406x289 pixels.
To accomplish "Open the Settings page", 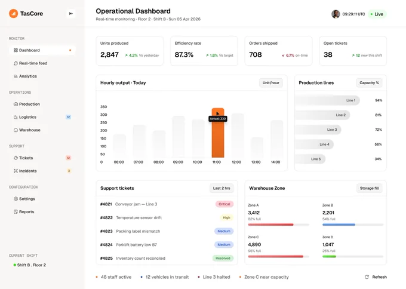I will 42,199.
